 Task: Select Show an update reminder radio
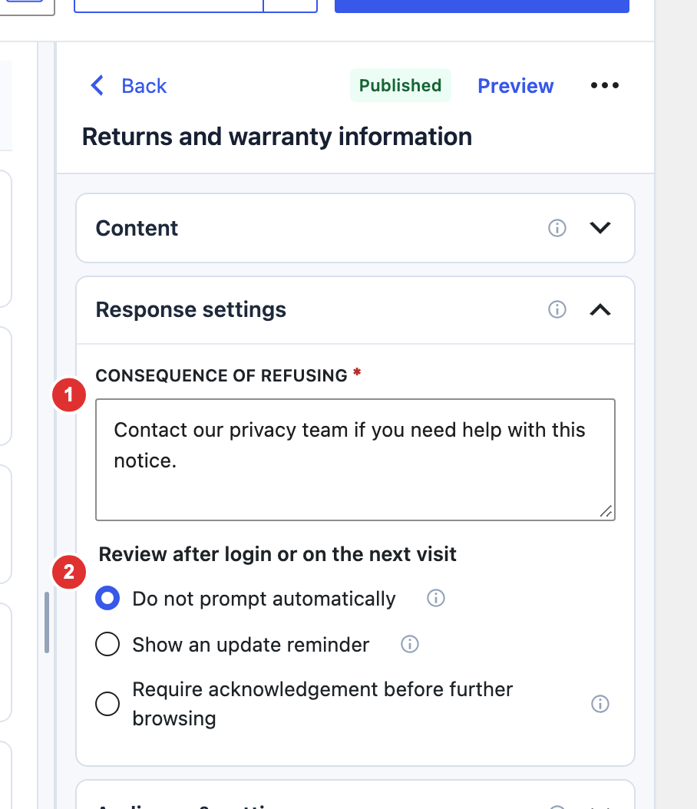[x=107, y=644]
